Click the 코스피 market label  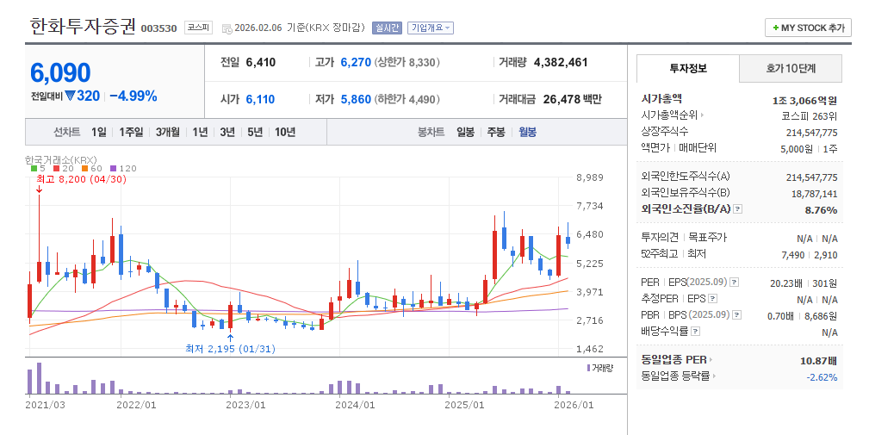coord(198,28)
